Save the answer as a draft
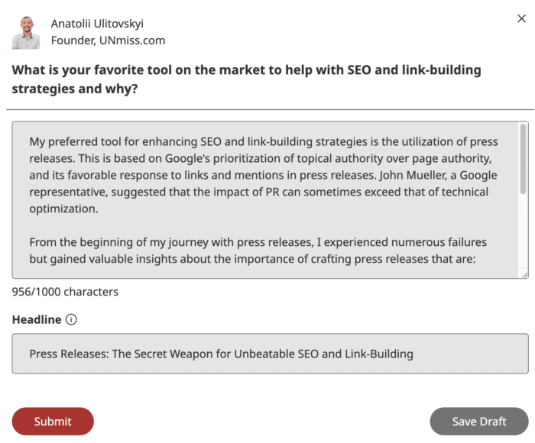Viewport: 535px width, 443px height. point(479,421)
